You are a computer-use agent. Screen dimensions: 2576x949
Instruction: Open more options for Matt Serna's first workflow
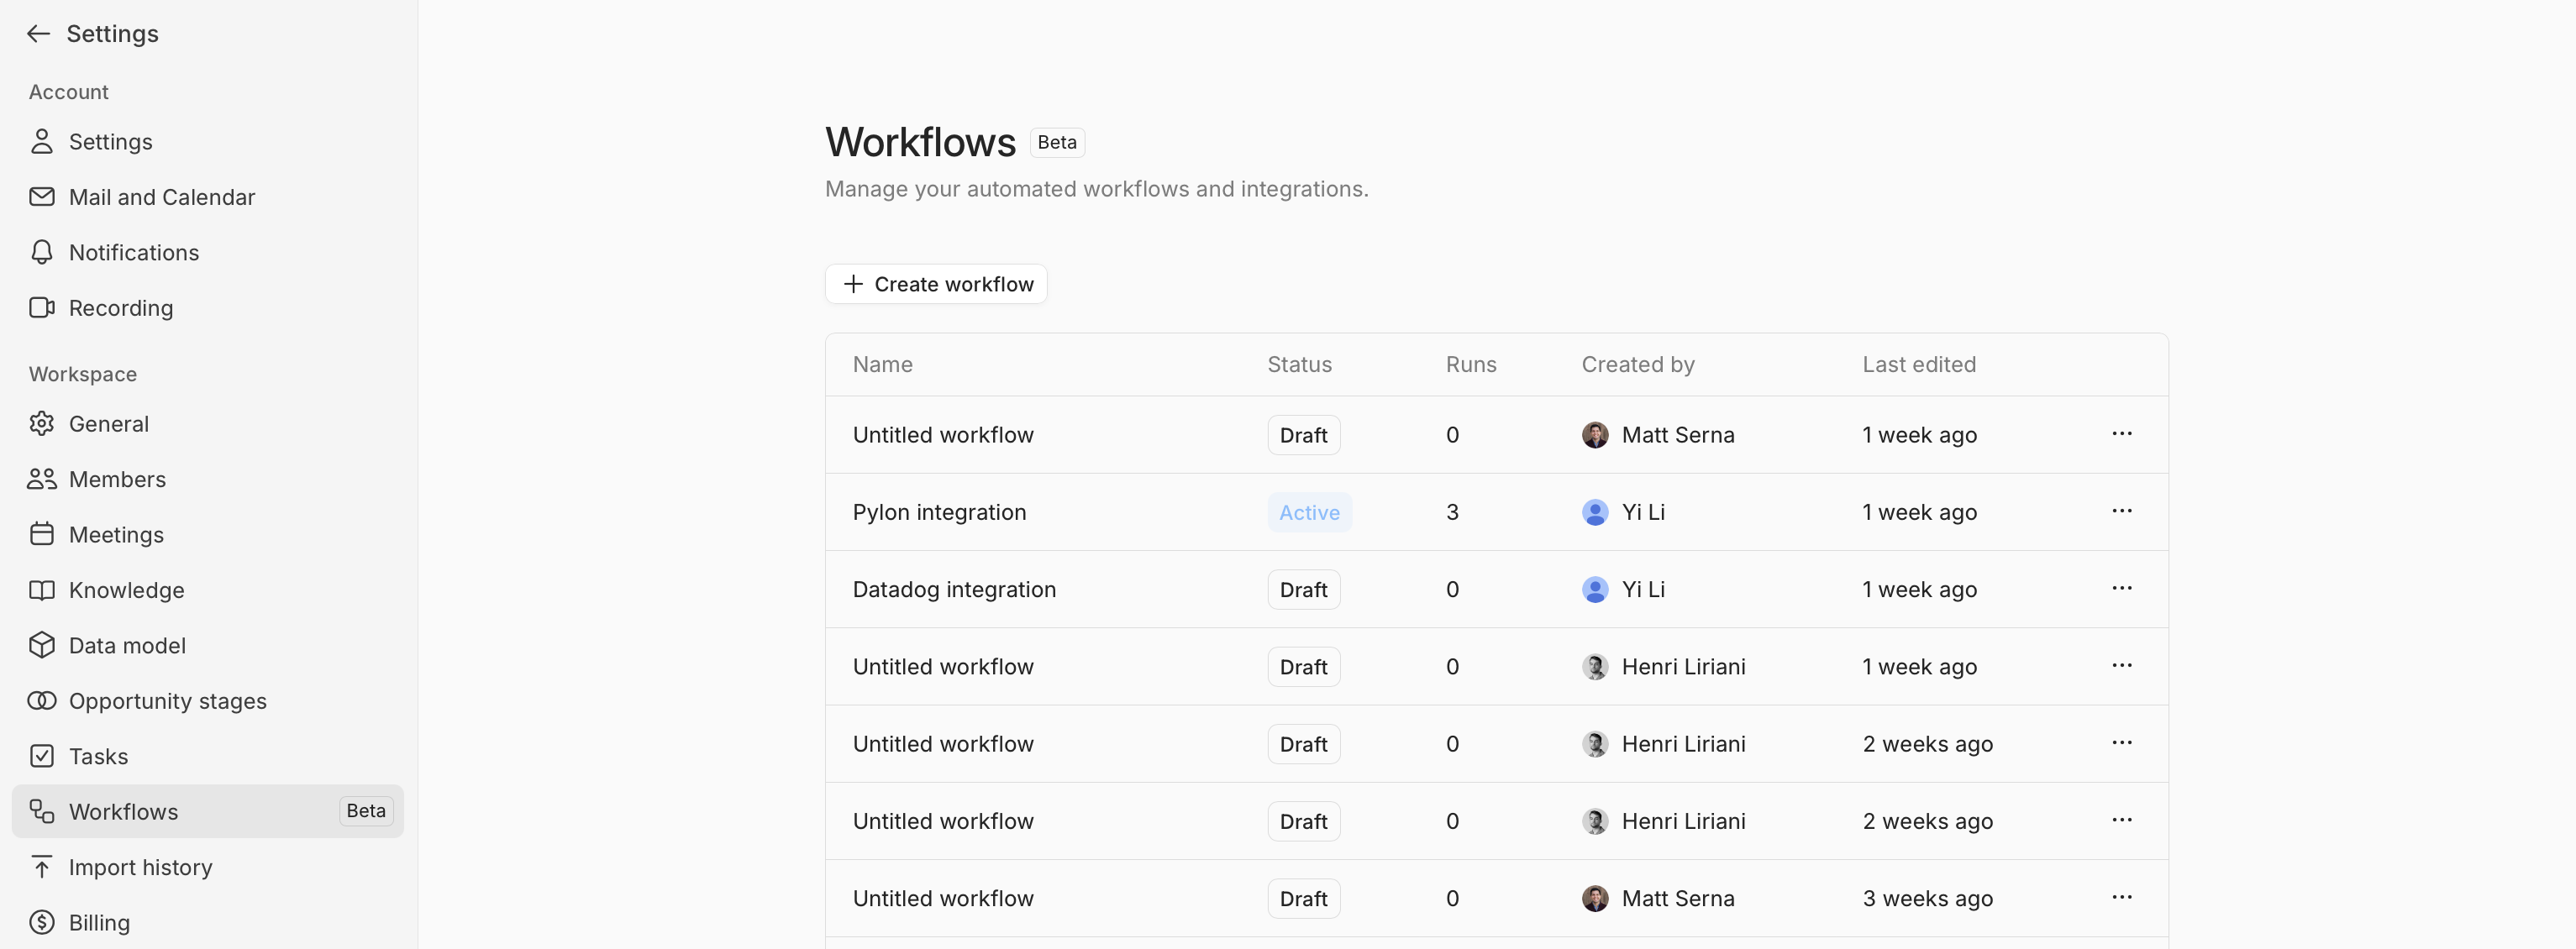[x=2122, y=434]
